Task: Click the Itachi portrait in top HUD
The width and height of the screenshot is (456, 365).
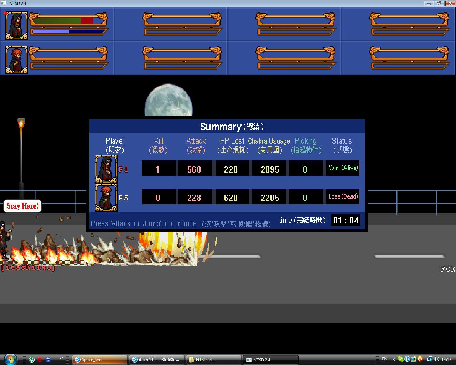Action: pyautogui.click(x=16, y=25)
